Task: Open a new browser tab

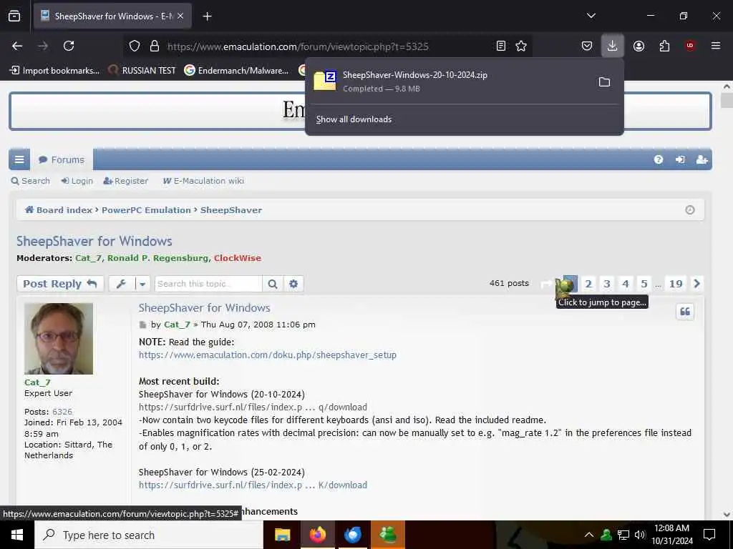Action: tap(207, 16)
